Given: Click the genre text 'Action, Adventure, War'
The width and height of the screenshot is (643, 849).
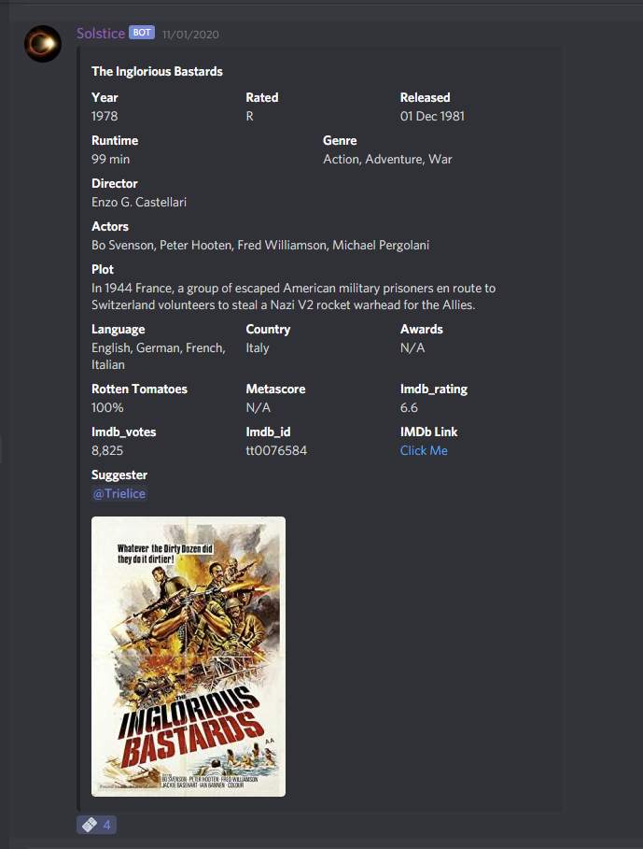Looking at the screenshot, I should coord(387,159).
